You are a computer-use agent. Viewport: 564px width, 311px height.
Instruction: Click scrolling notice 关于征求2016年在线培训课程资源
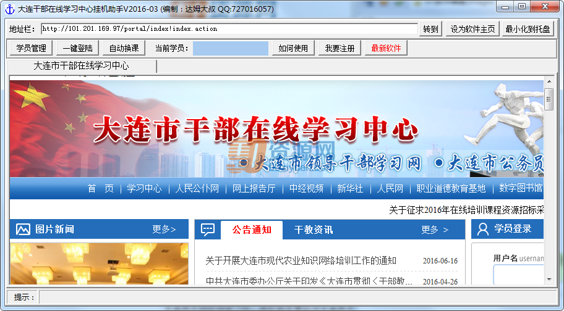(x=466, y=210)
